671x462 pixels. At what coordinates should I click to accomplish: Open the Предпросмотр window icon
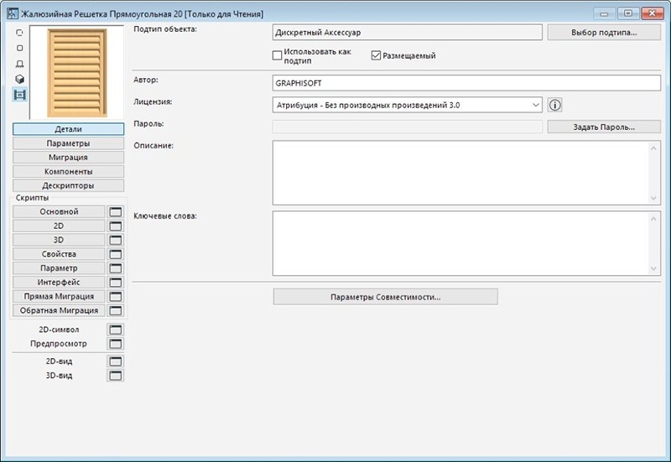coord(116,344)
